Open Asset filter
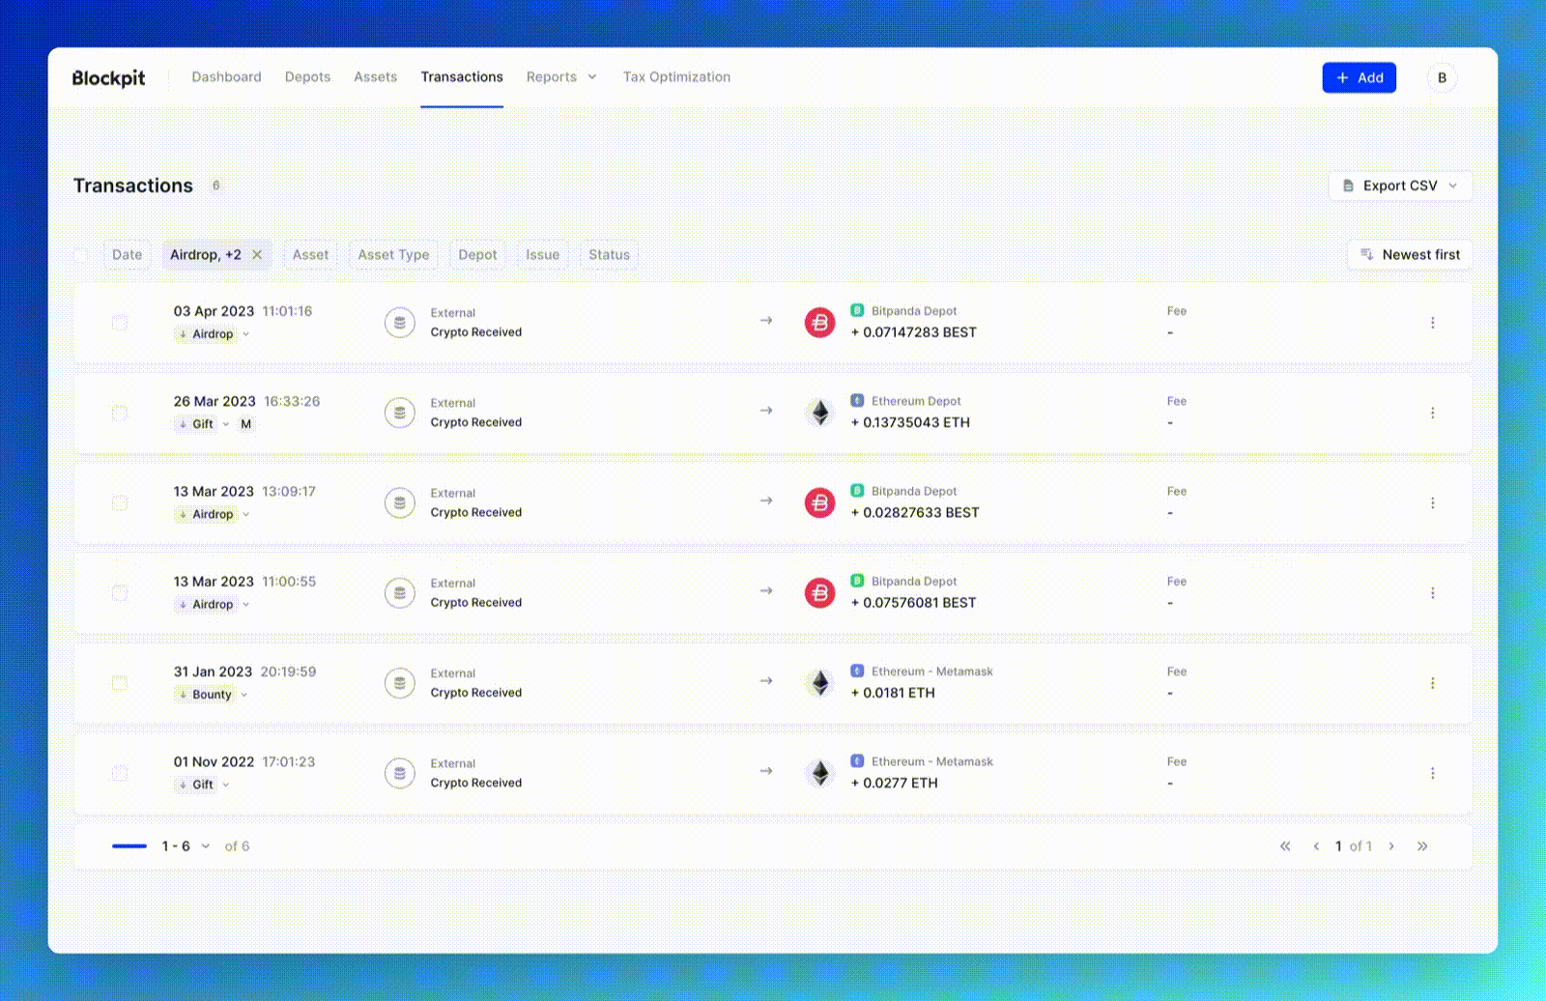The height and width of the screenshot is (1001, 1546). [x=310, y=255]
